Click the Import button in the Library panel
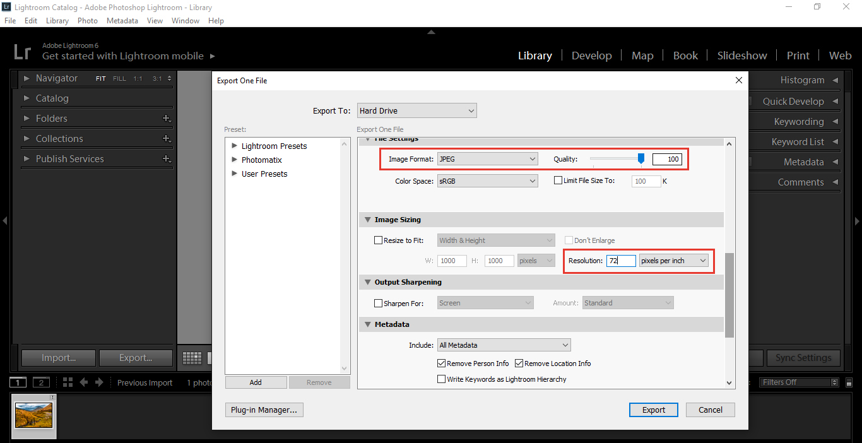Viewport: 862px width, 443px height. coord(59,358)
